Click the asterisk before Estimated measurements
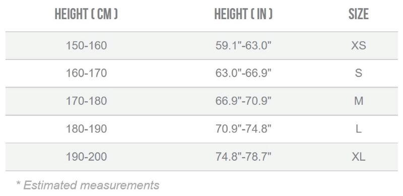Viewport: 403px width, 196px height. [18, 183]
